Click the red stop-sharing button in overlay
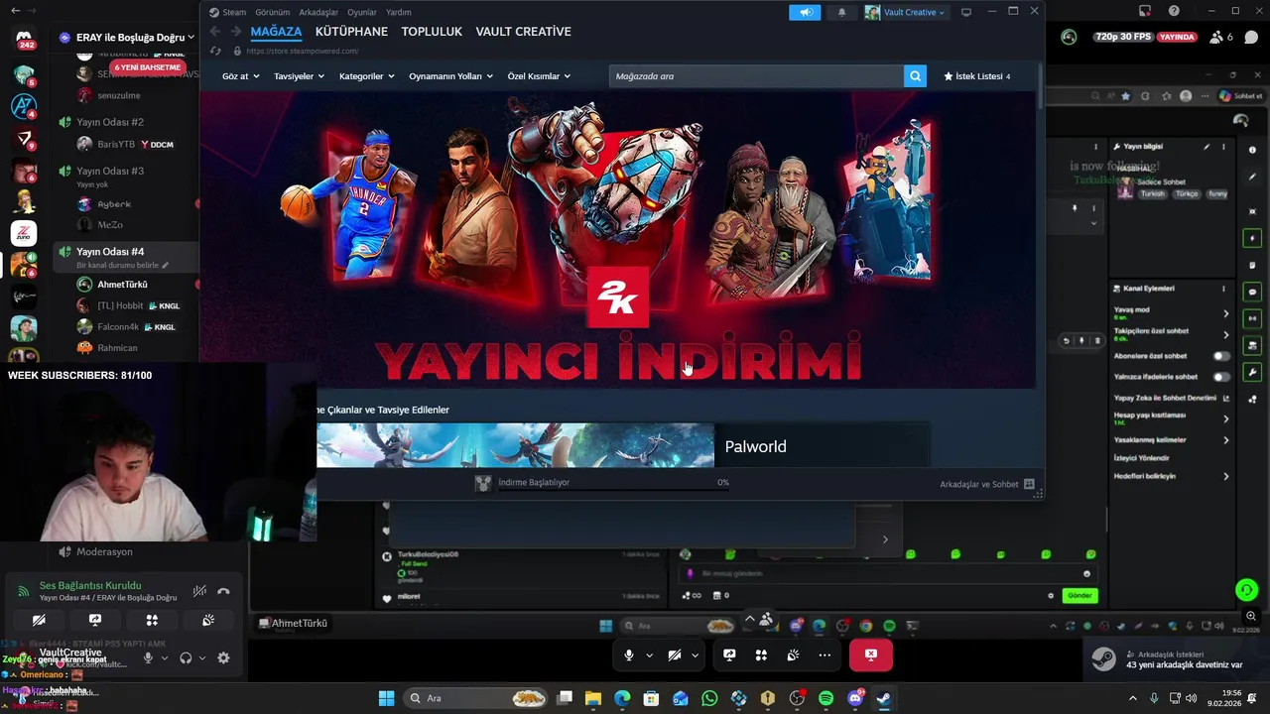The width and height of the screenshot is (1270, 714). (x=870, y=654)
